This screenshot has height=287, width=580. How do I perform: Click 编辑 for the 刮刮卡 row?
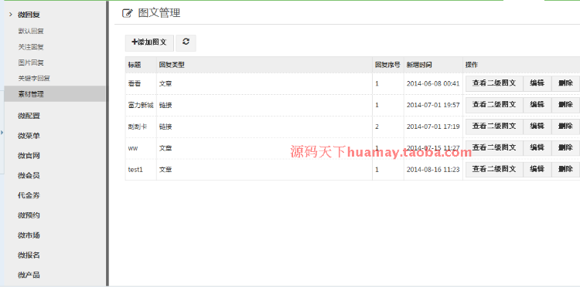coord(537,127)
